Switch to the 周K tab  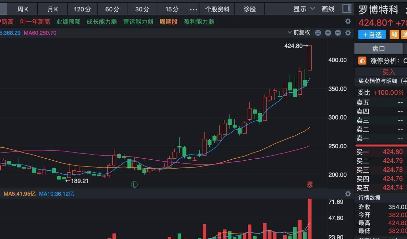[x=23, y=9]
